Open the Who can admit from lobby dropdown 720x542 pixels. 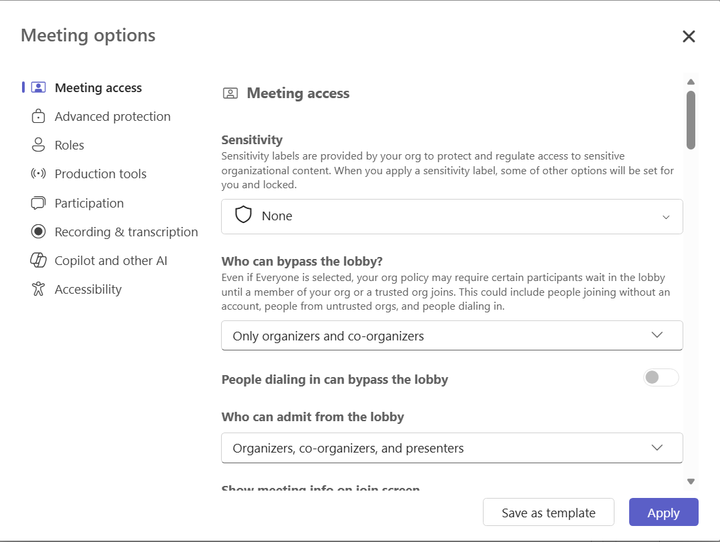(452, 448)
